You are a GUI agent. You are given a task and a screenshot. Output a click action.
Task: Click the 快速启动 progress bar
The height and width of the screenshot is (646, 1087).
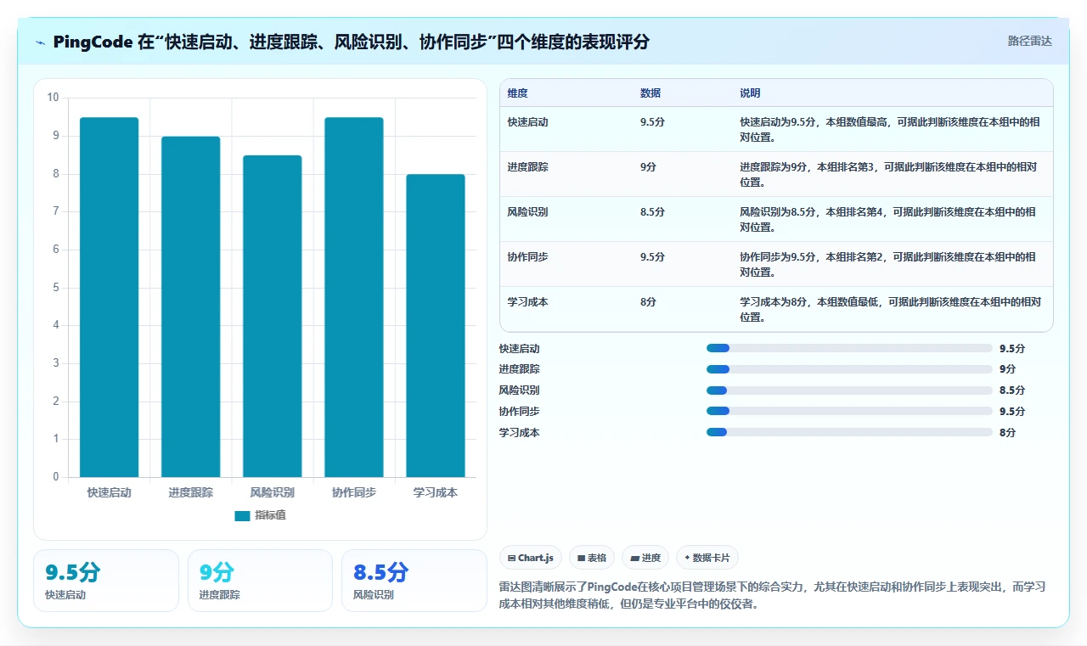coord(849,348)
